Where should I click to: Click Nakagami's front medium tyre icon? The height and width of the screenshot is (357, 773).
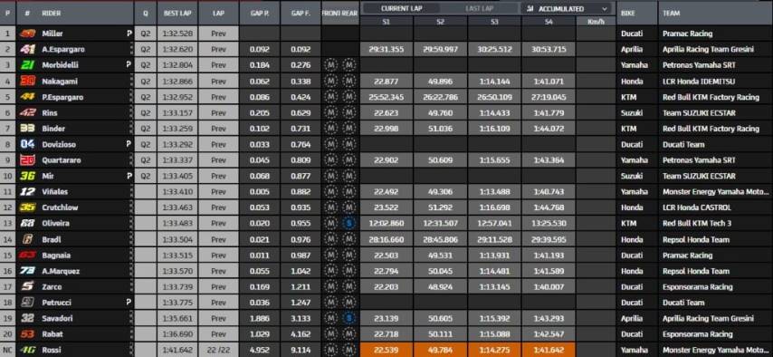point(331,81)
